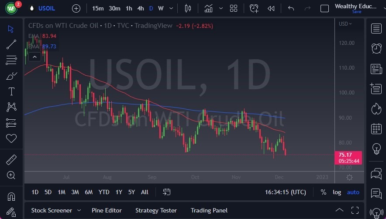Viewport: 386px width, 219px height.
Task: Select the daily D timeframe
Action: click(x=151, y=9)
